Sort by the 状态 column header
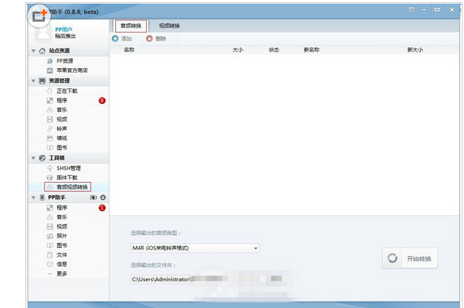The width and height of the screenshot is (464, 308). [x=274, y=50]
